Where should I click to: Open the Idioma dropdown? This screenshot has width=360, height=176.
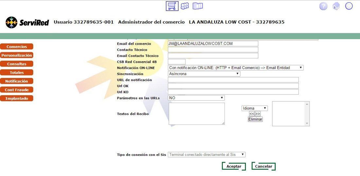point(254,108)
